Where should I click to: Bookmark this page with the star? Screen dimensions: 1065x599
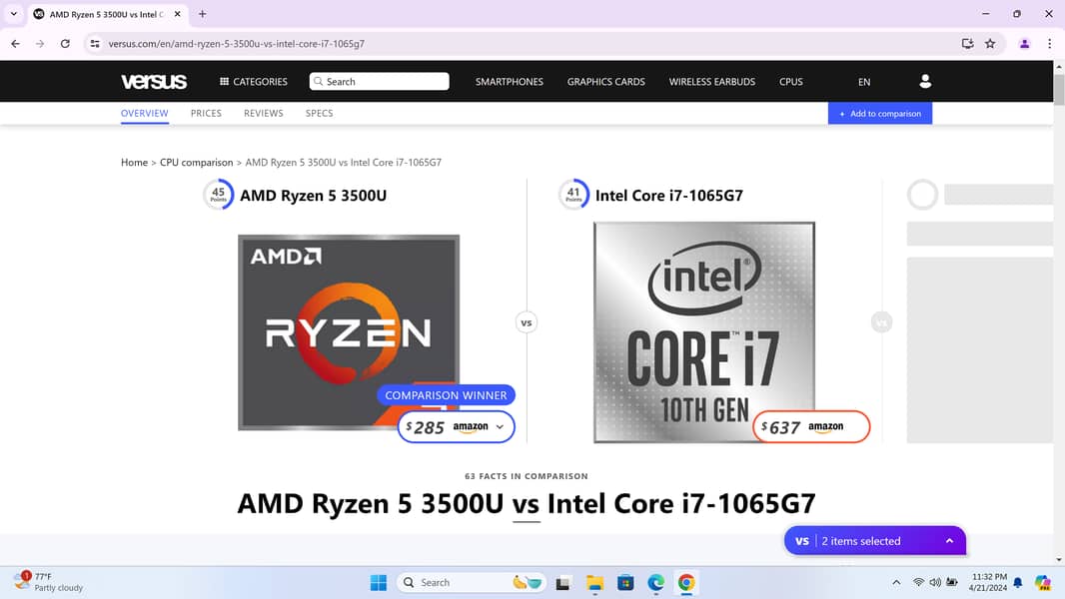990,43
